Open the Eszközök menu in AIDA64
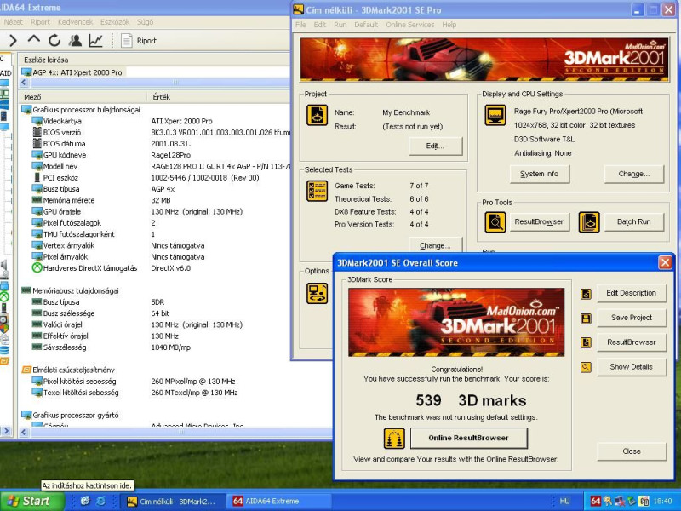Image resolution: width=681 pixels, height=511 pixels. click(x=115, y=22)
